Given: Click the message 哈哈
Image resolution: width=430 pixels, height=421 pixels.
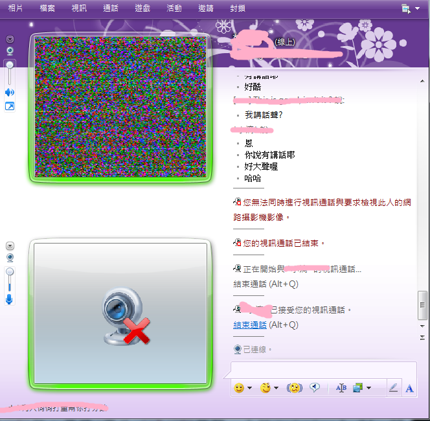Looking at the screenshot, I should click(253, 179).
